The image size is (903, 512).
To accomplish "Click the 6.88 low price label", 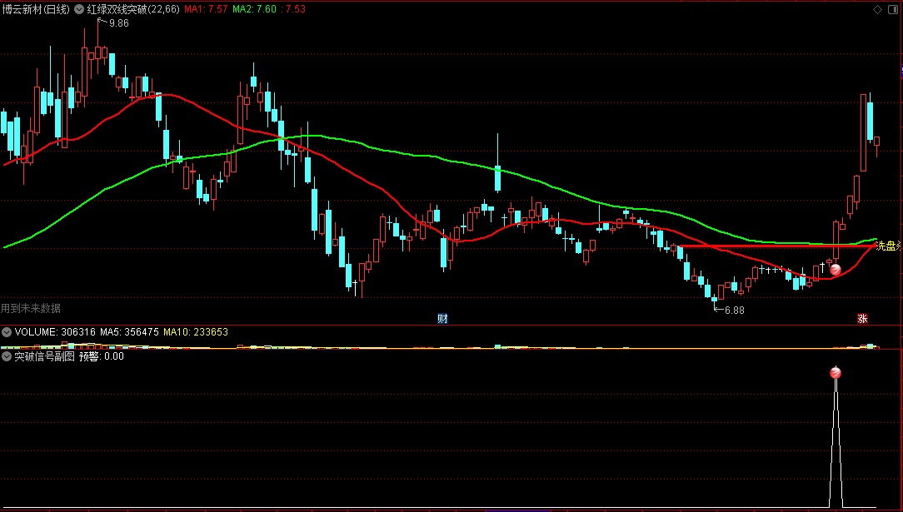I will (734, 310).
